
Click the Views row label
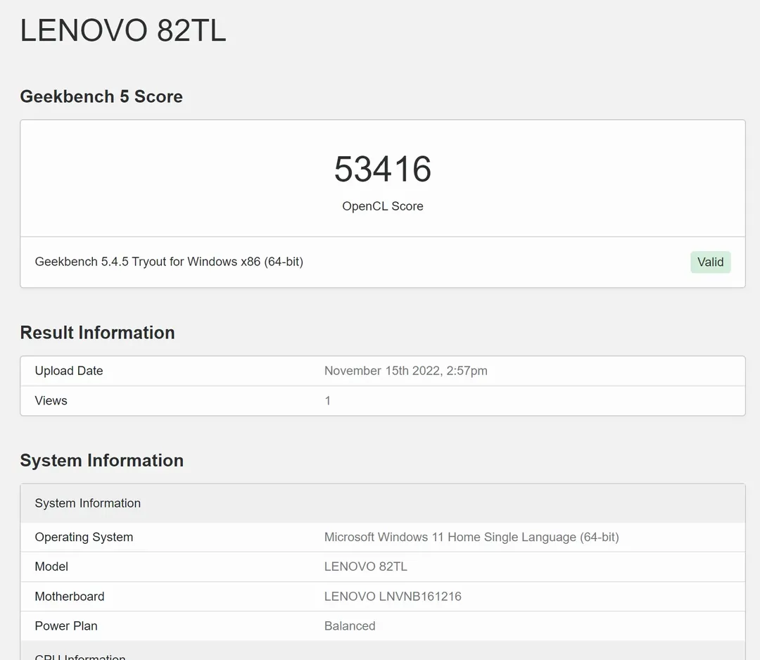51,400
